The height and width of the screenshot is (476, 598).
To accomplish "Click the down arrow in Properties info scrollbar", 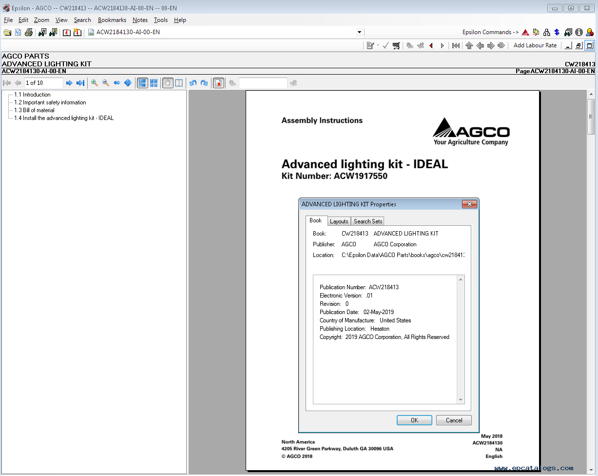I will tap(461, 400).
